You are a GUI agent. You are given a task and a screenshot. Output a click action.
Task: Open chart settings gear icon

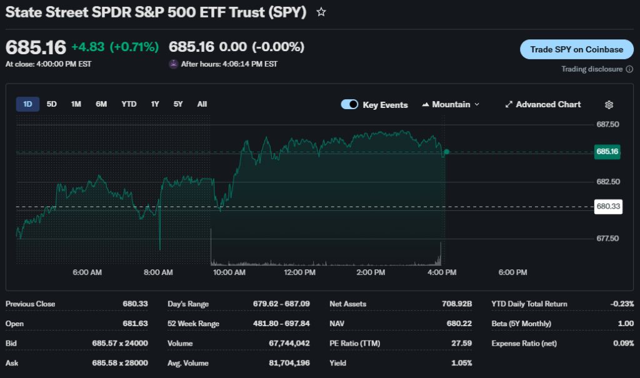[x=609, y=105]
